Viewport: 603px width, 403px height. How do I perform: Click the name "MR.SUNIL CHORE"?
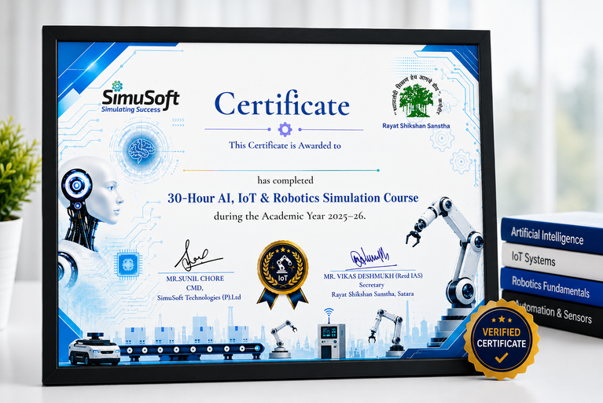click(195, 279)
